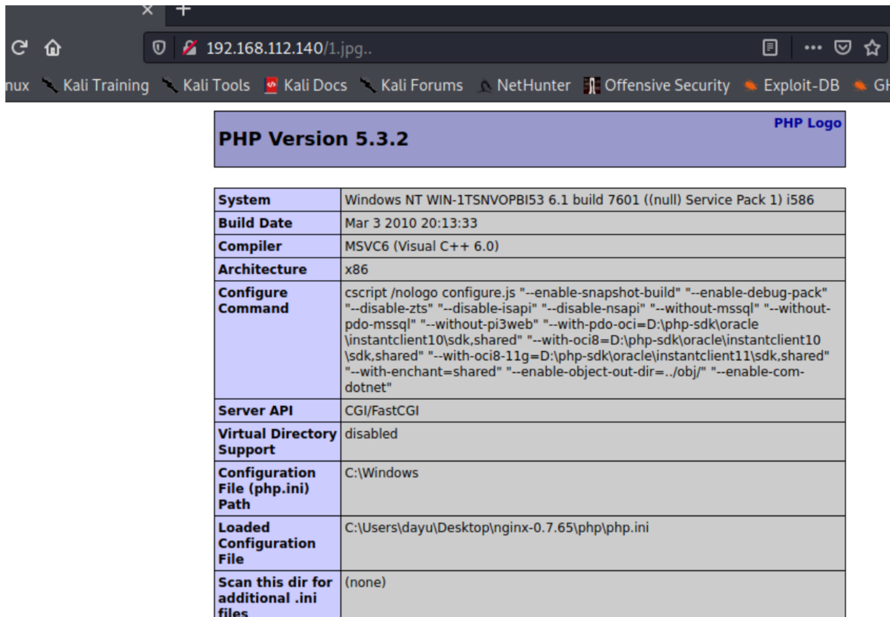Go to the browser home page icon
This screenshot has width=890, height=617.
pyautogui.click(x=52, y=48)
